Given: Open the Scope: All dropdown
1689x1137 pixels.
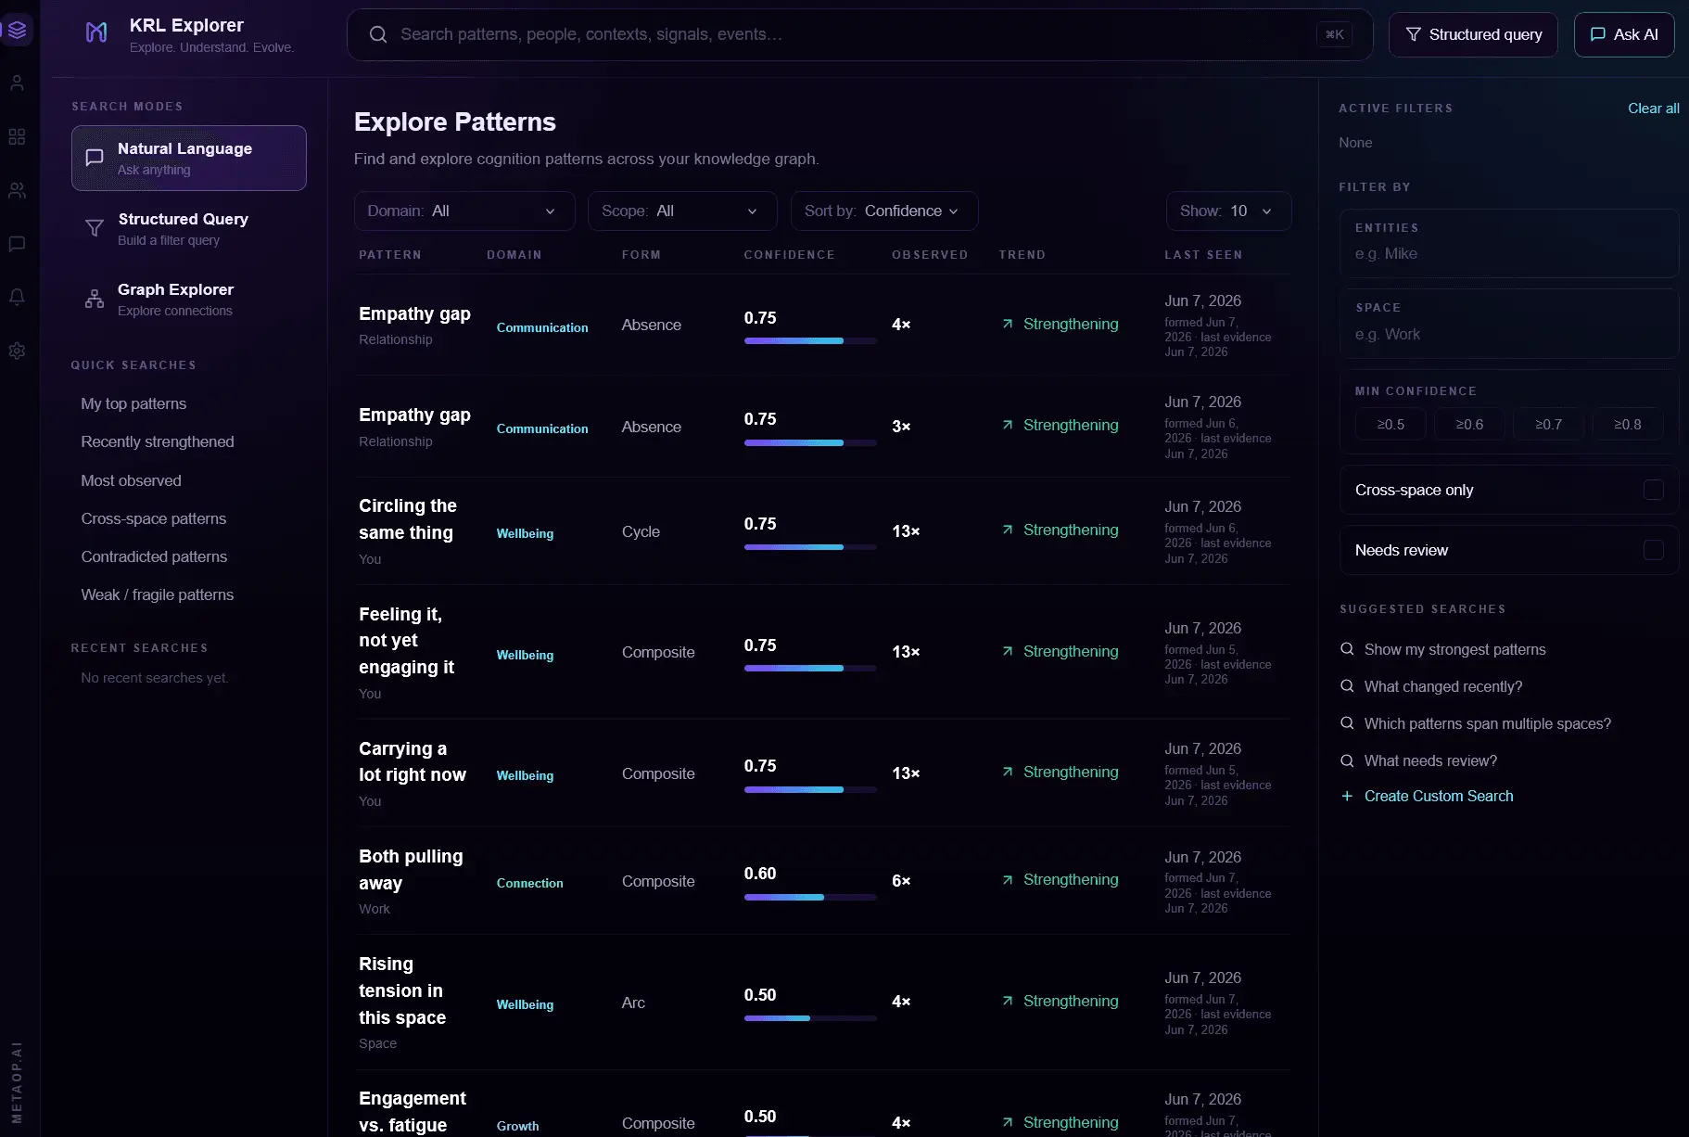Looking at the screenshot, I should click(x=682, y=211).
